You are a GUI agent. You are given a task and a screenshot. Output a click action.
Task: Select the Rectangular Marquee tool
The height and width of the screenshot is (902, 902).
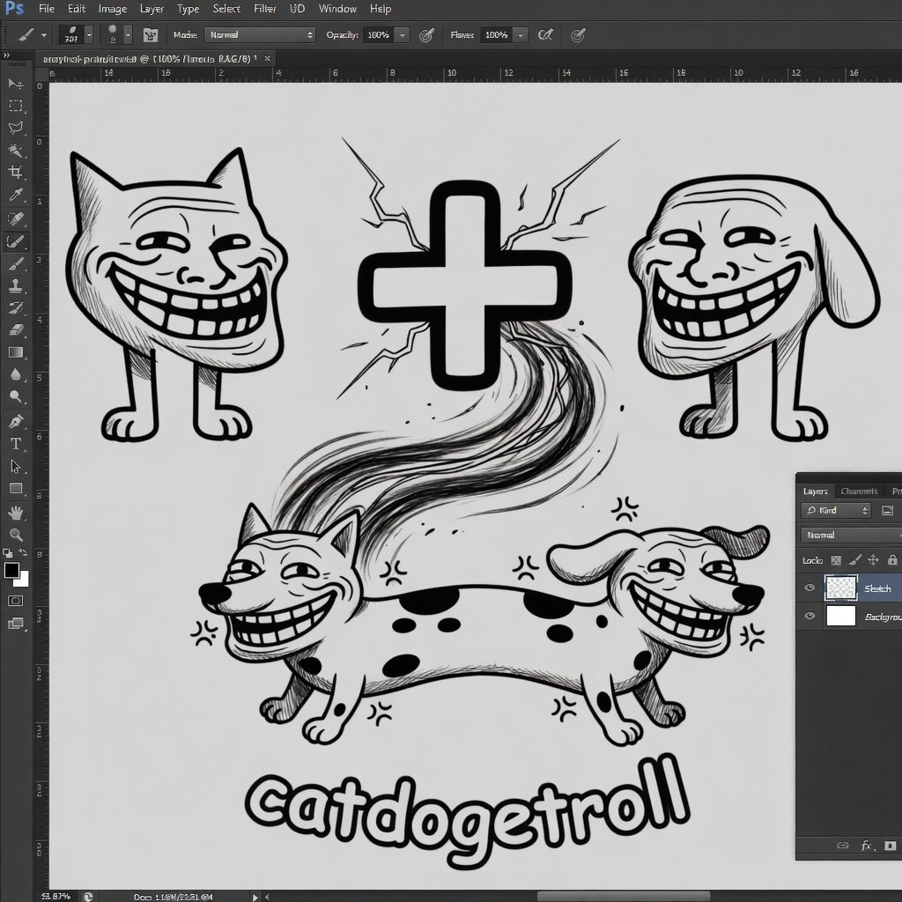click(16, 106)
